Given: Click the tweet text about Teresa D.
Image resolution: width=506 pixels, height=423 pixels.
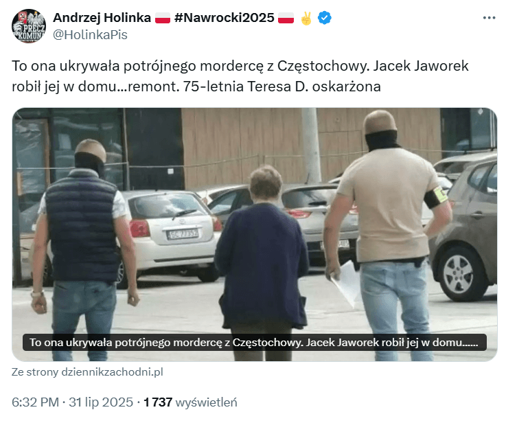Looking at the screenshot, I should [240, 76].
